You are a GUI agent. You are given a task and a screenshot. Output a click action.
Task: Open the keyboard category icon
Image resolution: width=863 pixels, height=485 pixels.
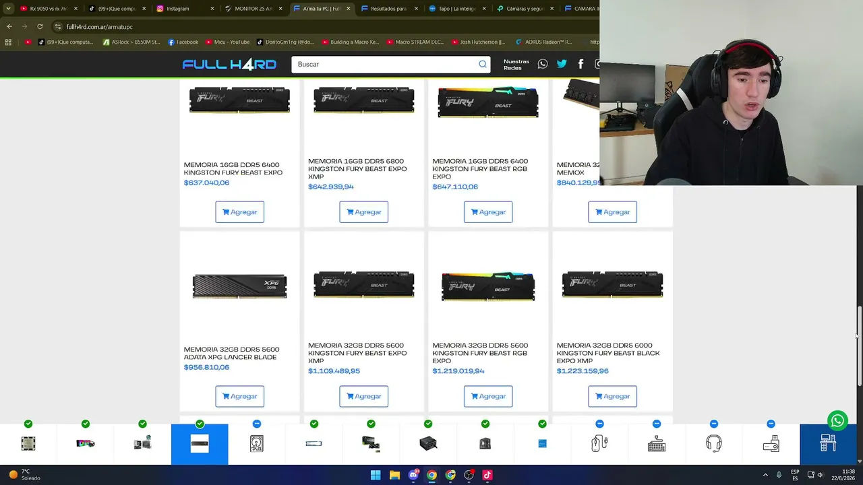pyautogui.click(x=657, y=443)
